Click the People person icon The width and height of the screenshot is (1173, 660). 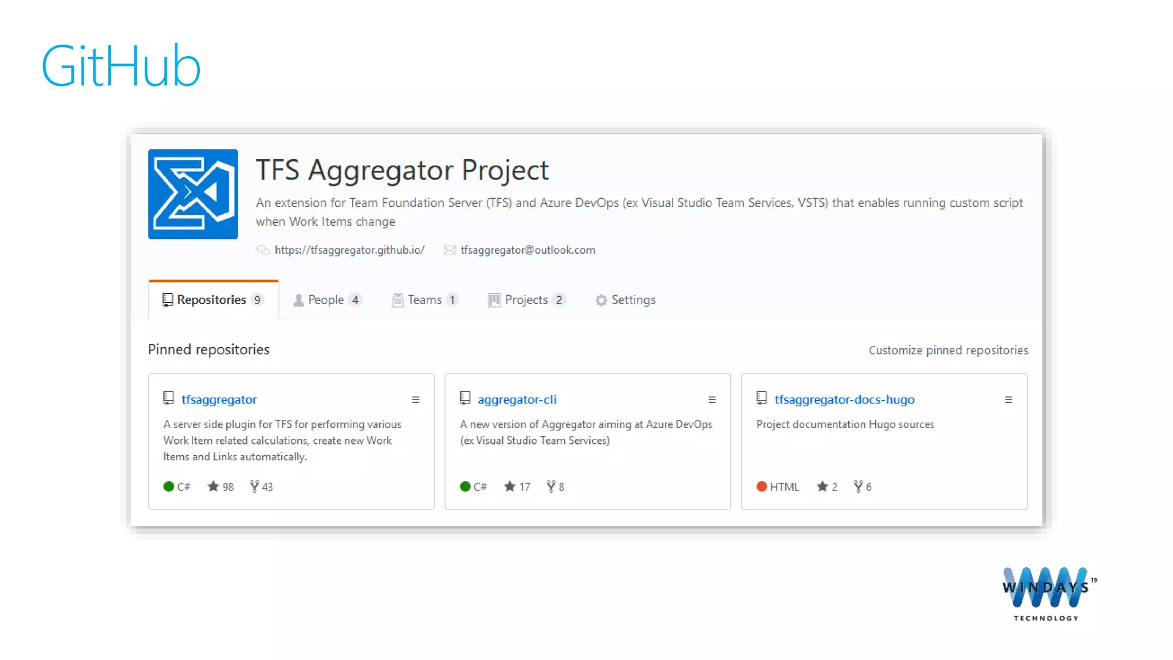(298, 300)
